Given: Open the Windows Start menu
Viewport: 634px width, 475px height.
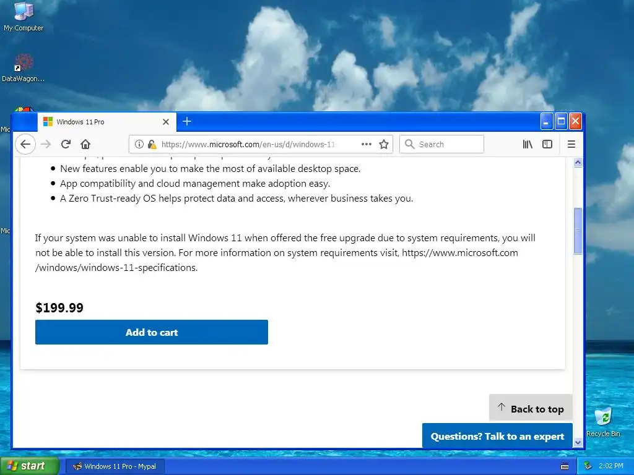Looking at the screenshot, I should pyautogui.click(x=29, y=466).
